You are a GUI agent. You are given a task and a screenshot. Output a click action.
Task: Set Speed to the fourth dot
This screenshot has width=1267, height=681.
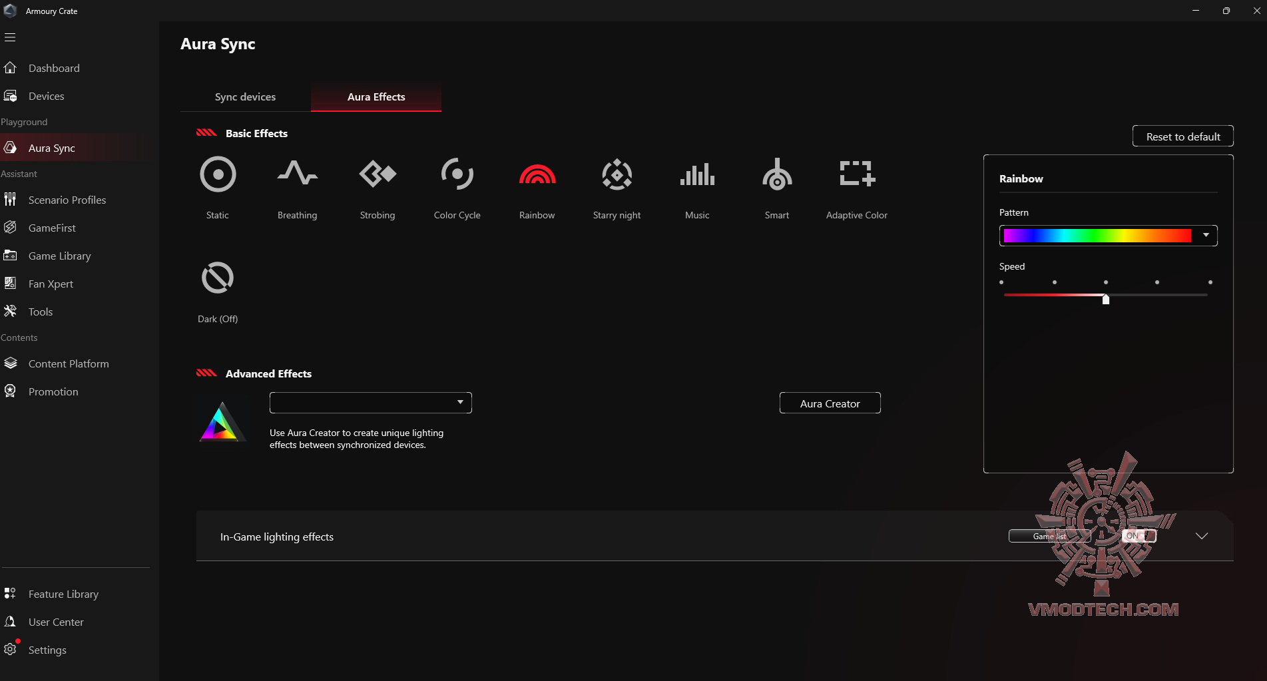pos(1157,282)
